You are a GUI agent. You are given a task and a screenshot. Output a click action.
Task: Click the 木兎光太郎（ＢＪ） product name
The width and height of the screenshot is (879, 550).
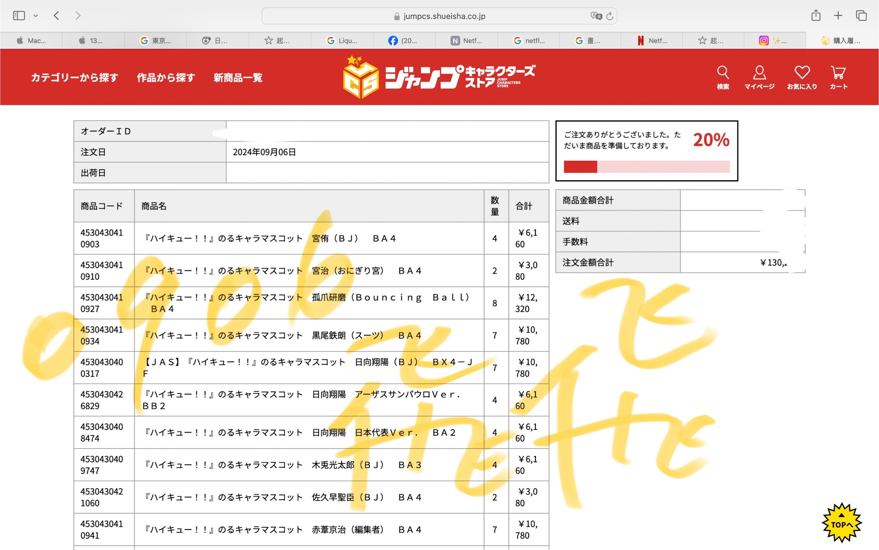click(x=282, y=465)
